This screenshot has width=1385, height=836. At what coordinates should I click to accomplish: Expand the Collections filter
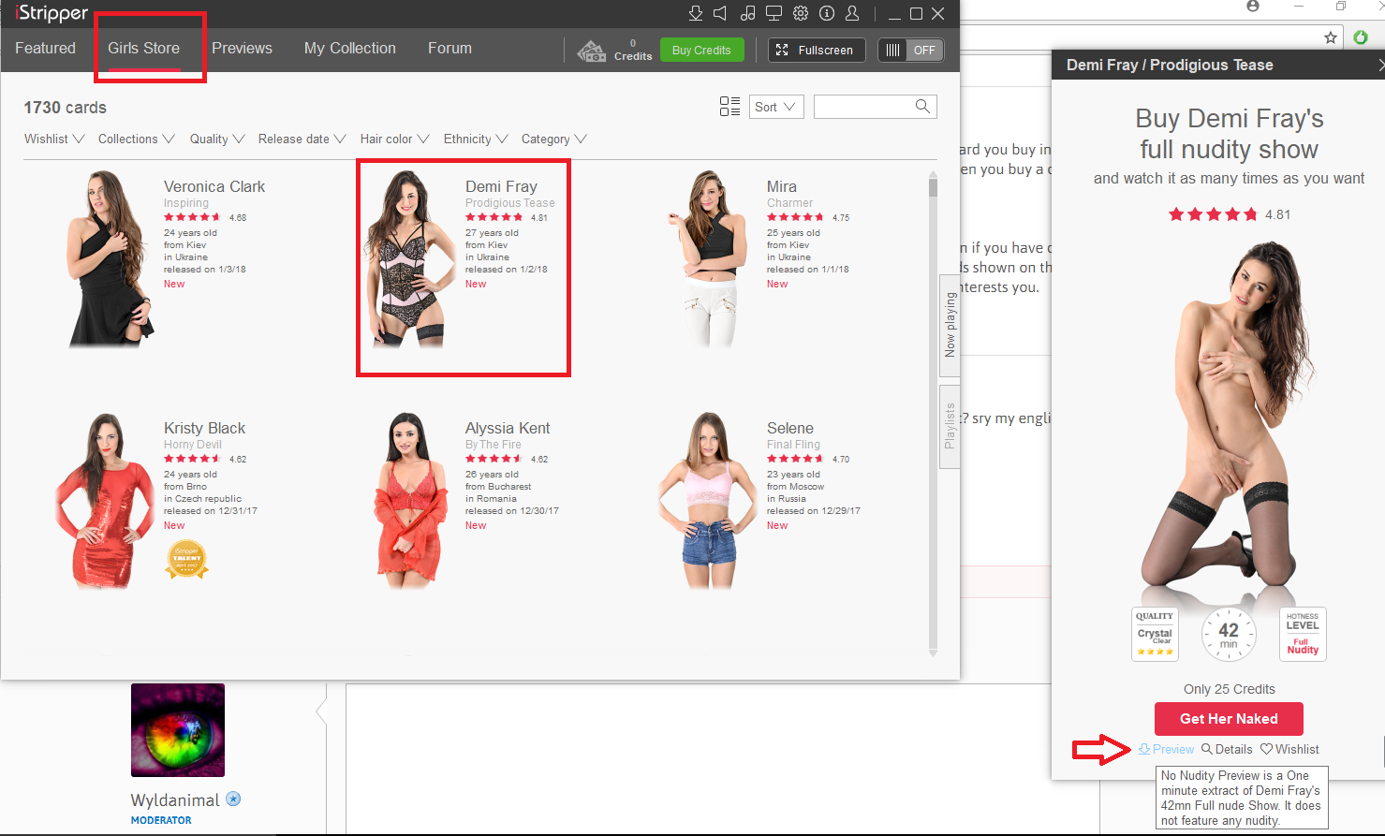(137, 139)
